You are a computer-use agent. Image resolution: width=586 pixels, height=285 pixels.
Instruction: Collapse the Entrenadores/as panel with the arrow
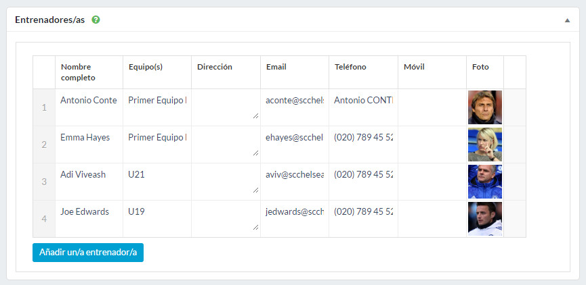(567, 20)
